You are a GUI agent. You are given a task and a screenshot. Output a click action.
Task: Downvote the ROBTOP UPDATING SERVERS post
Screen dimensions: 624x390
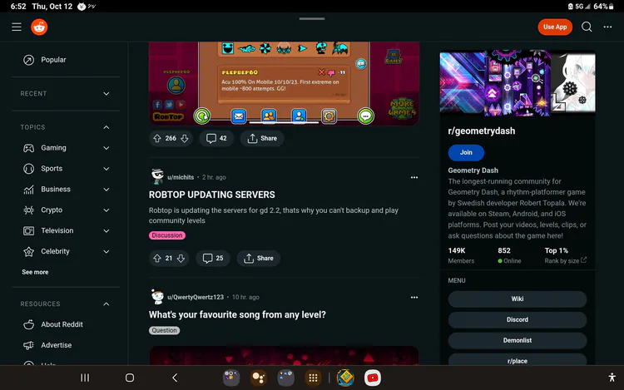pos(181,259)
